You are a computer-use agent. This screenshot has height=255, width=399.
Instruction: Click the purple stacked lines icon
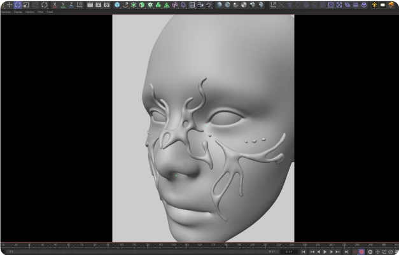click(x=356, y=5)
